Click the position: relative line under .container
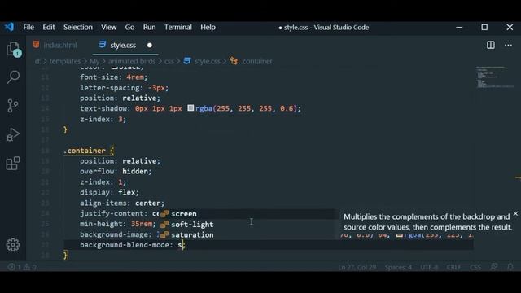Screen dimensions: 521x293 120,161
